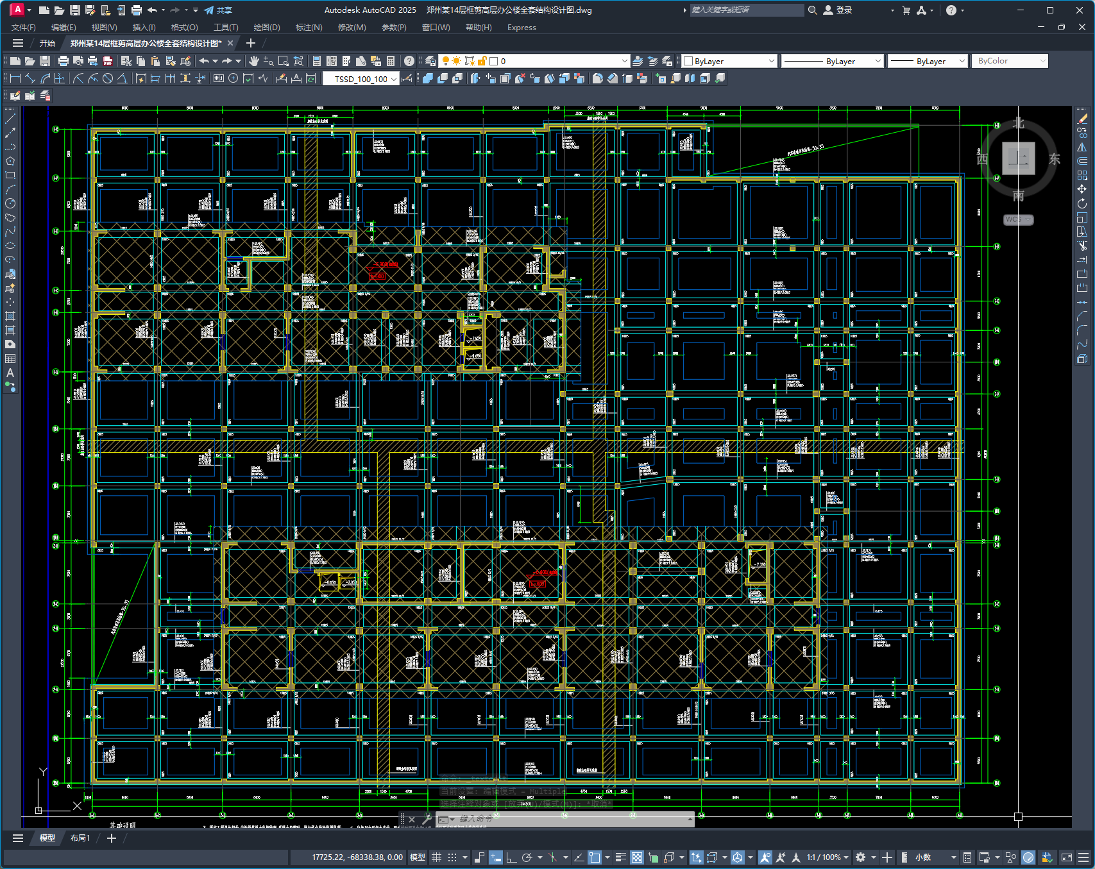1095x869 pixels.
Task: Toggle annotation visibility in status bar
Action: pos(765,857)
